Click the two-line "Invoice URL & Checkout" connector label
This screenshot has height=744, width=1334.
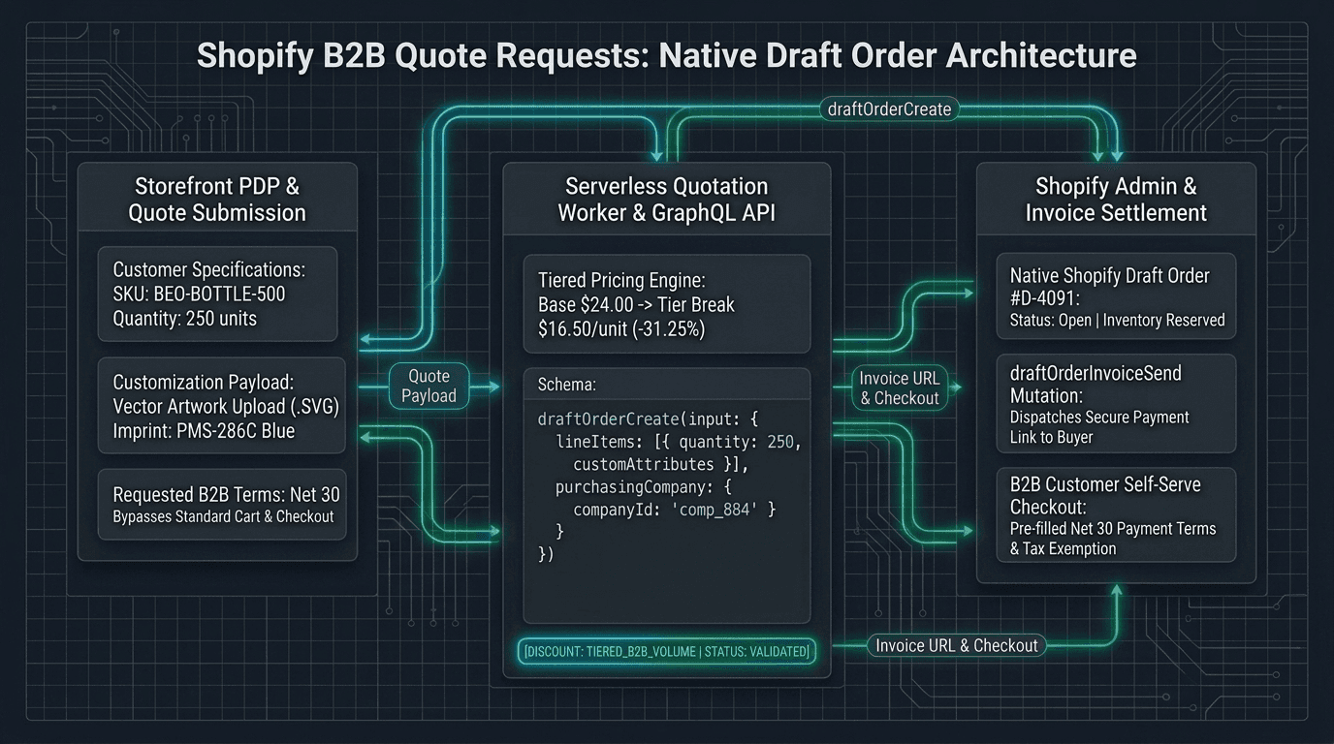(x=900, y=388)
